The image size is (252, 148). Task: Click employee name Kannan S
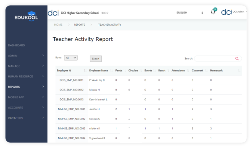94,119
